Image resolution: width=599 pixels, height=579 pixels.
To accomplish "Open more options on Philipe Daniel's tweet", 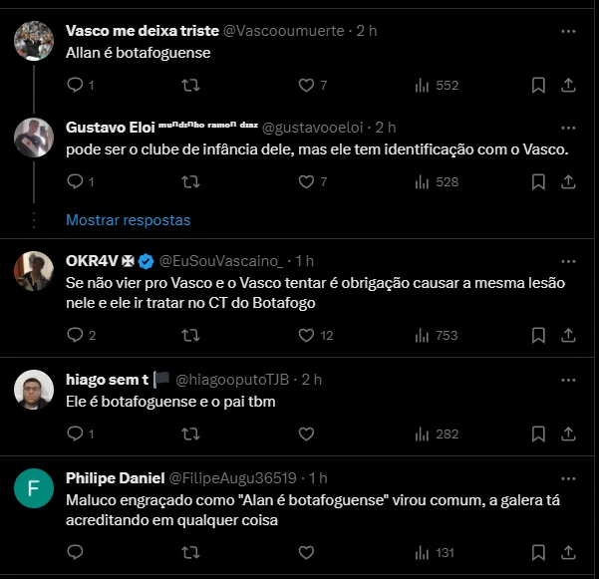I will click(568, 477).
